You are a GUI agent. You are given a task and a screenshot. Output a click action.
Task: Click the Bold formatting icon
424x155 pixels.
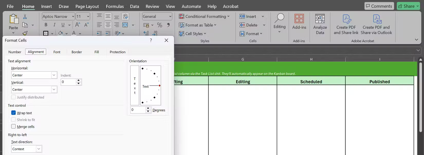(46, 25)
